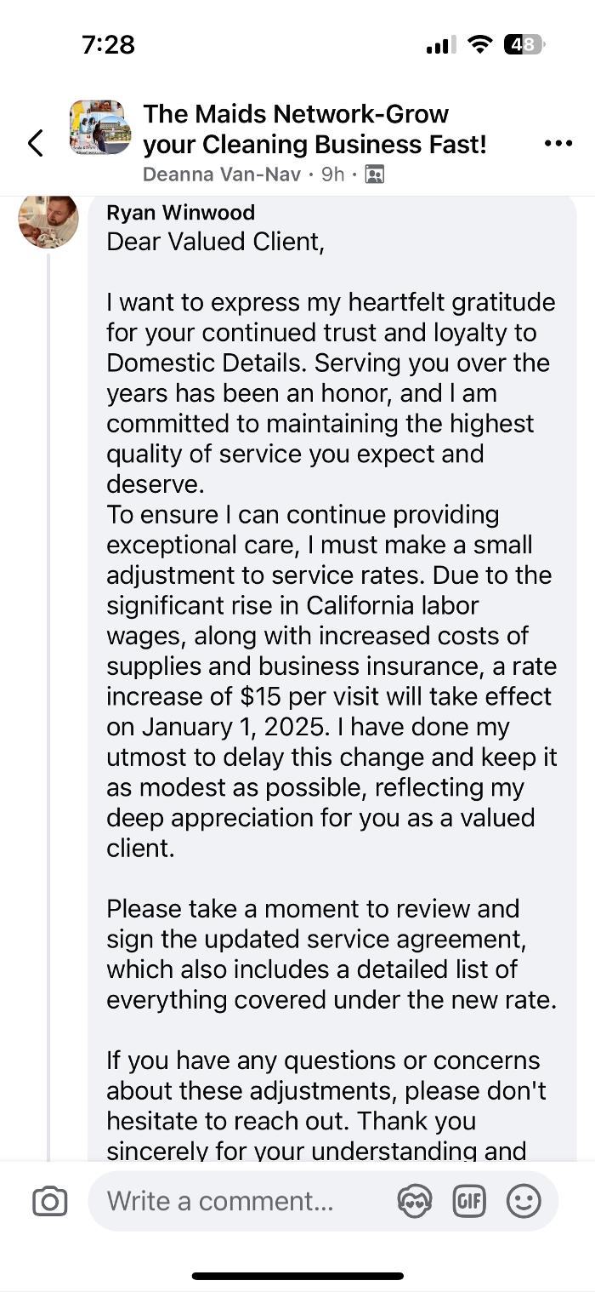Go back using the left chevron
Image resolution: width=595 pixels, height=1292 pixels.
click(x=36, y=143)
